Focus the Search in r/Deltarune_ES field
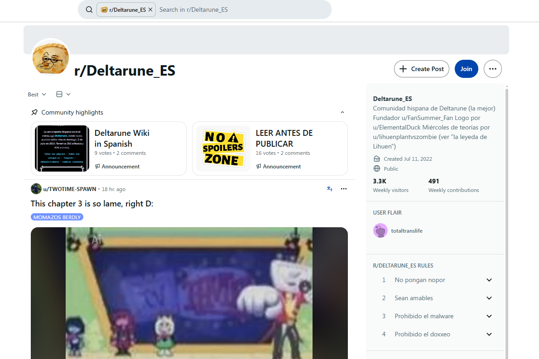The height and width of the screenshot is (359, 539). [243, 10]
